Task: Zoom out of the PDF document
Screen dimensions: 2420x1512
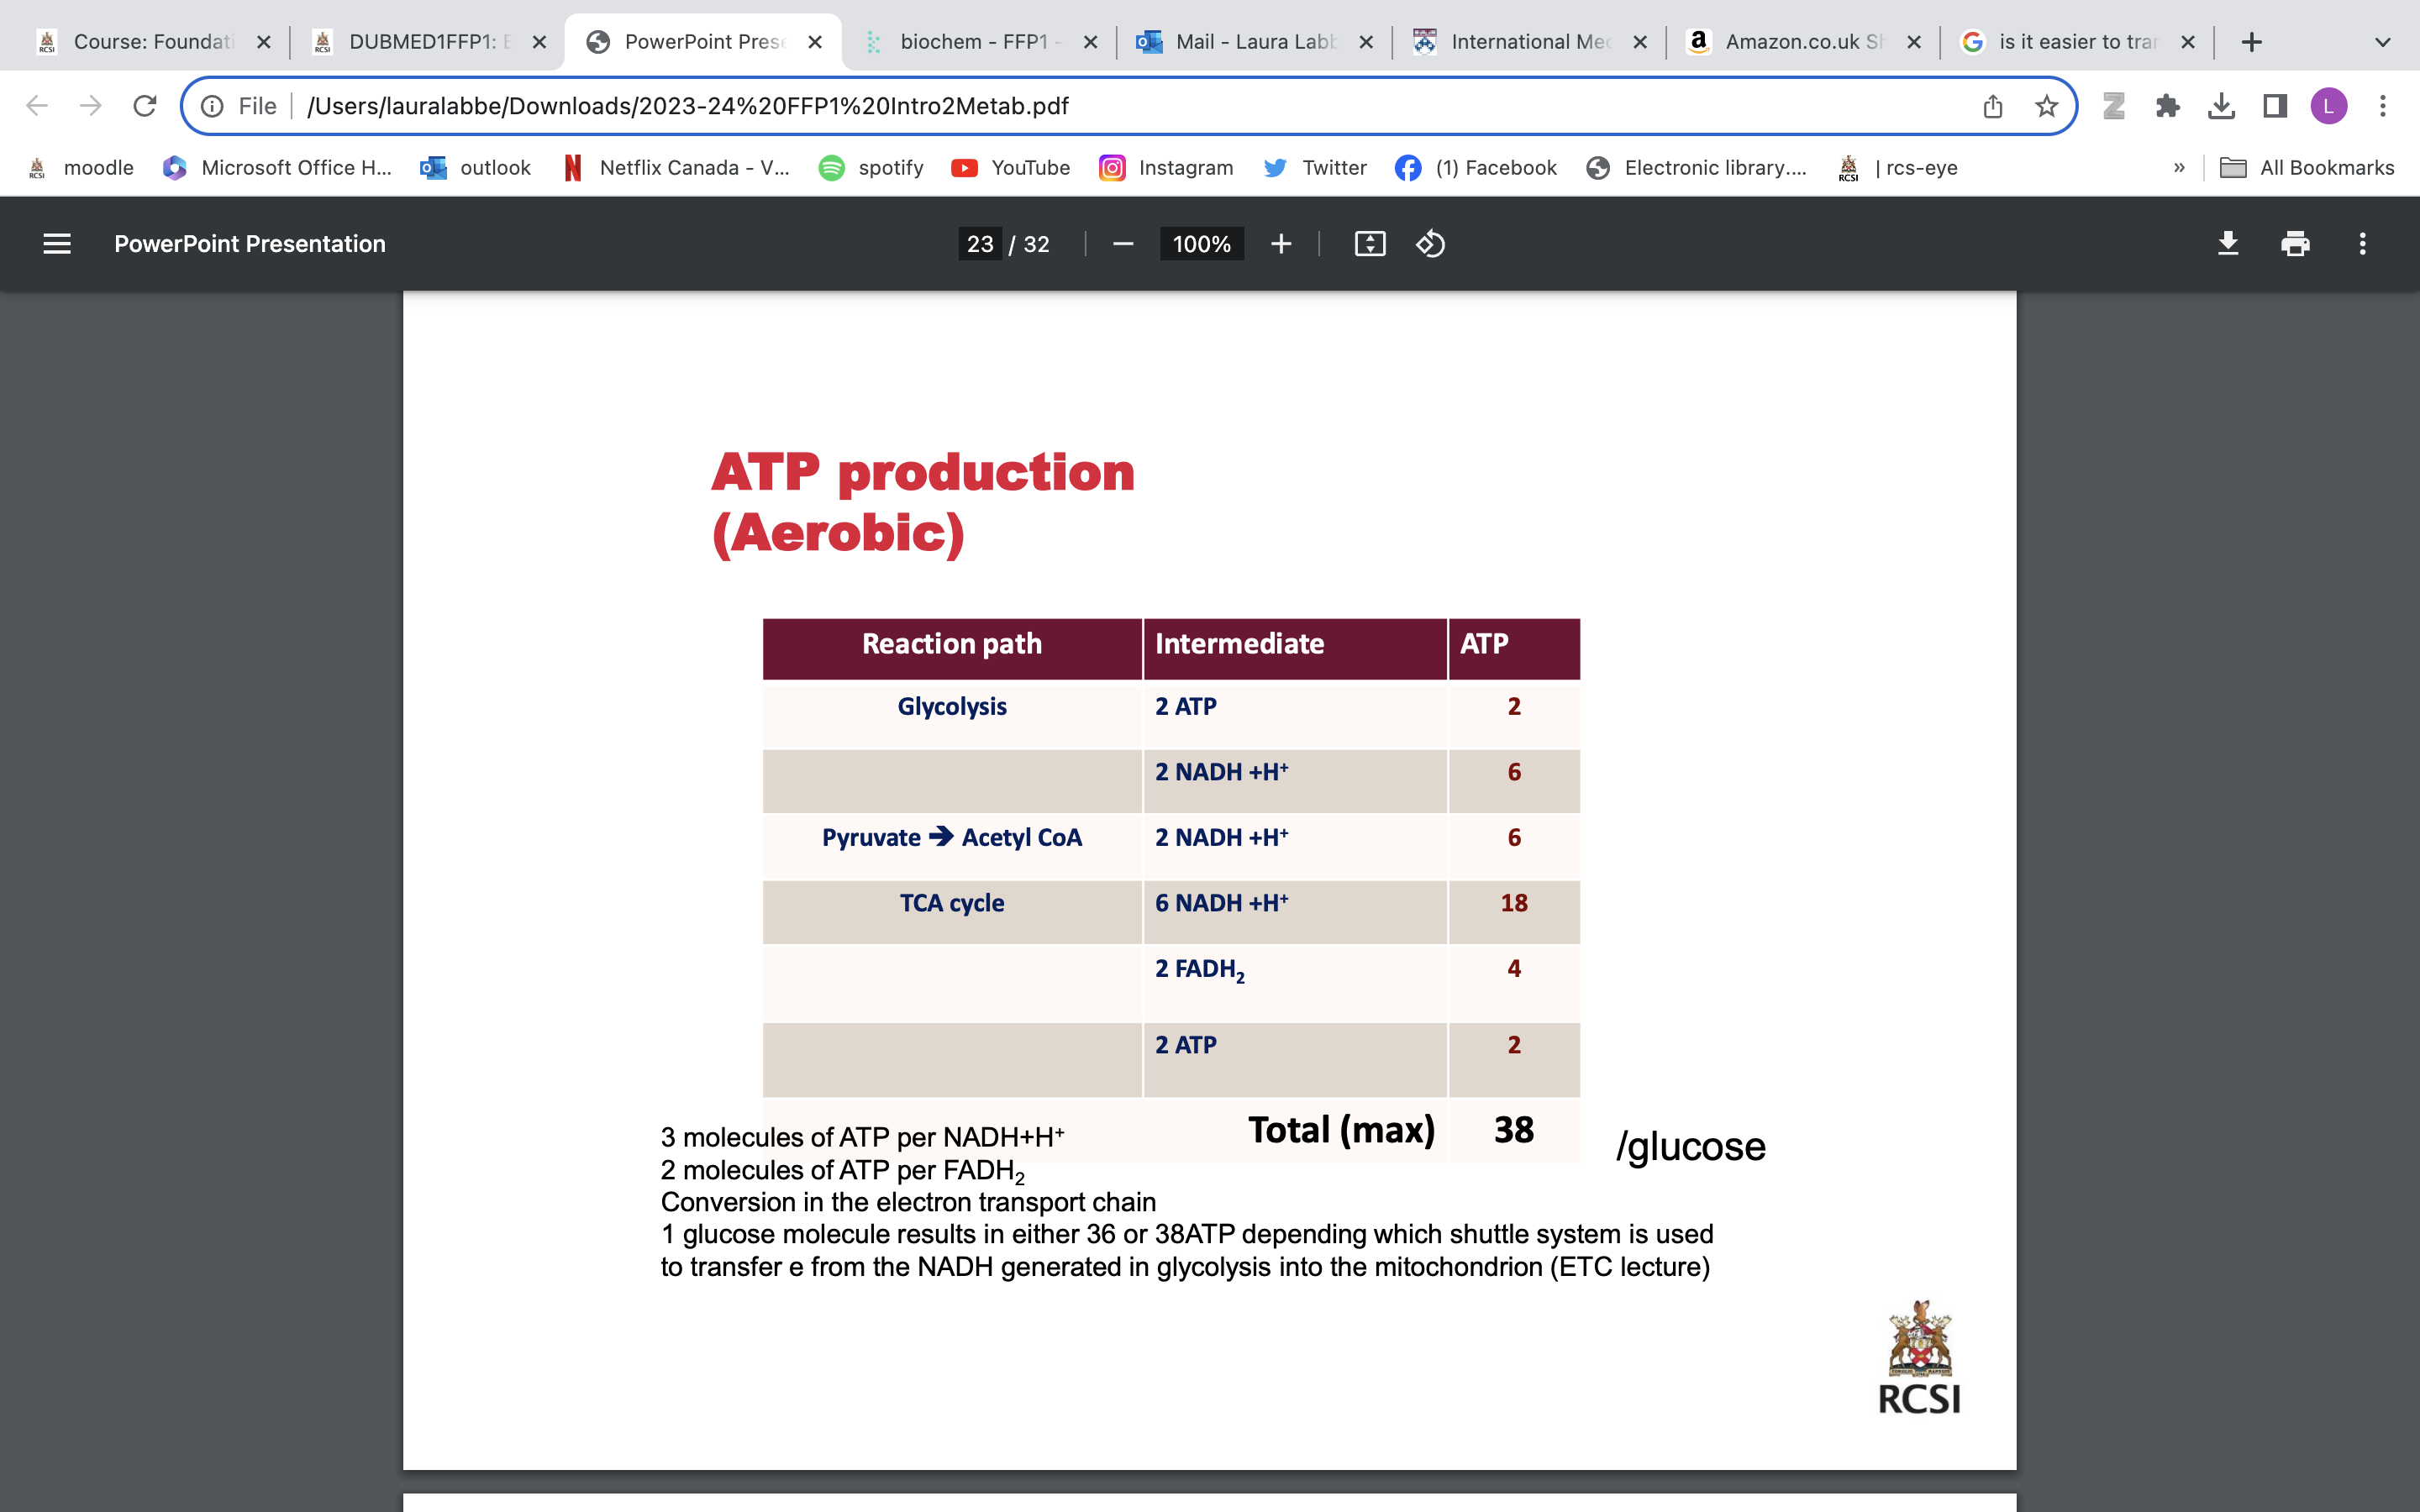Action: (1122, 243)
